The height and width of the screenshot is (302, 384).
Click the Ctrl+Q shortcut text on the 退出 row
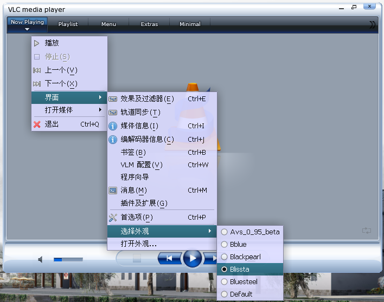89,124
